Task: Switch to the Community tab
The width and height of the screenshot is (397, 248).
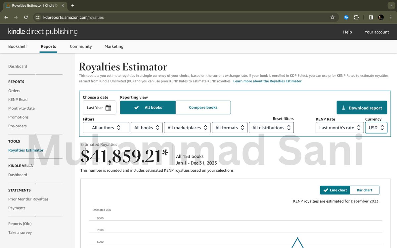Action: (81, 46)
